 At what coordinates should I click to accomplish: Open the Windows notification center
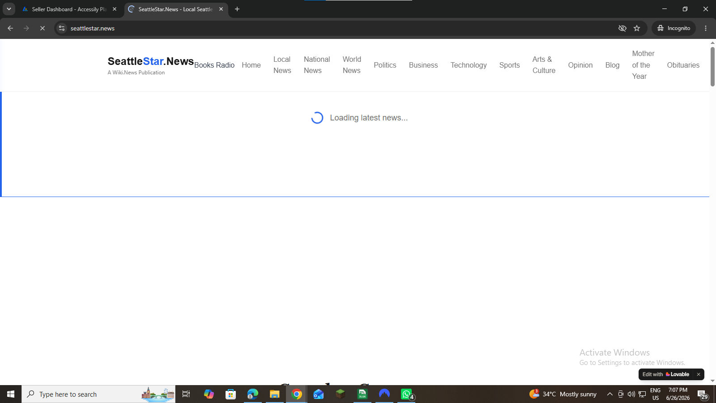pyautogui.click(x=702, y=394)
